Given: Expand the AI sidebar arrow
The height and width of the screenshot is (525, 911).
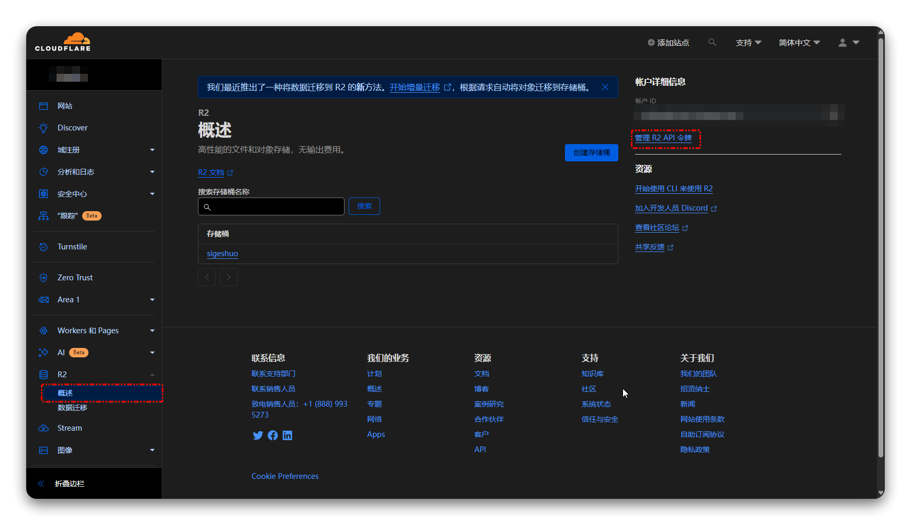Looking at the screenshot, I should (152, 353).
